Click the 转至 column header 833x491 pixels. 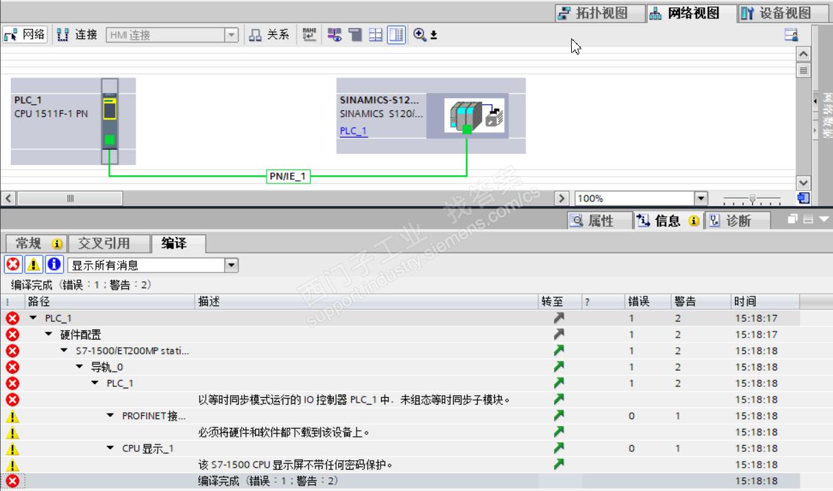pyautogui.click(x=559, y=301)
